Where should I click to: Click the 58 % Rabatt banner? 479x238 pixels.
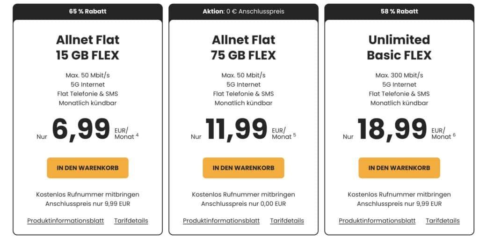tap(399, 11)
